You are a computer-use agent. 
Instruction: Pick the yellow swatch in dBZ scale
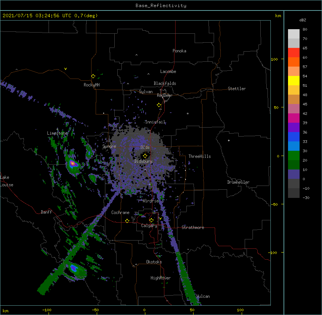pos(294,80)
